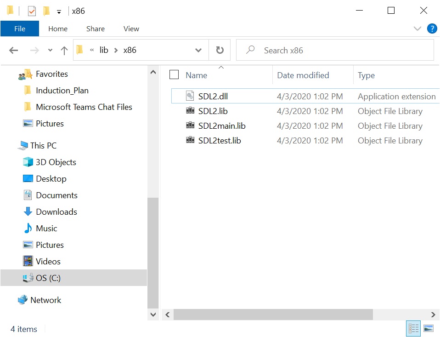The height and width of the screenshot is (337, 440).
Task: Switch to the View ribbon tab
Action: pyautogui.click(x=131, y=29)
